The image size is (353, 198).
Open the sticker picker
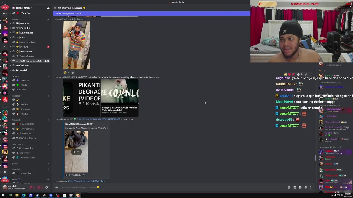(300, 188)
